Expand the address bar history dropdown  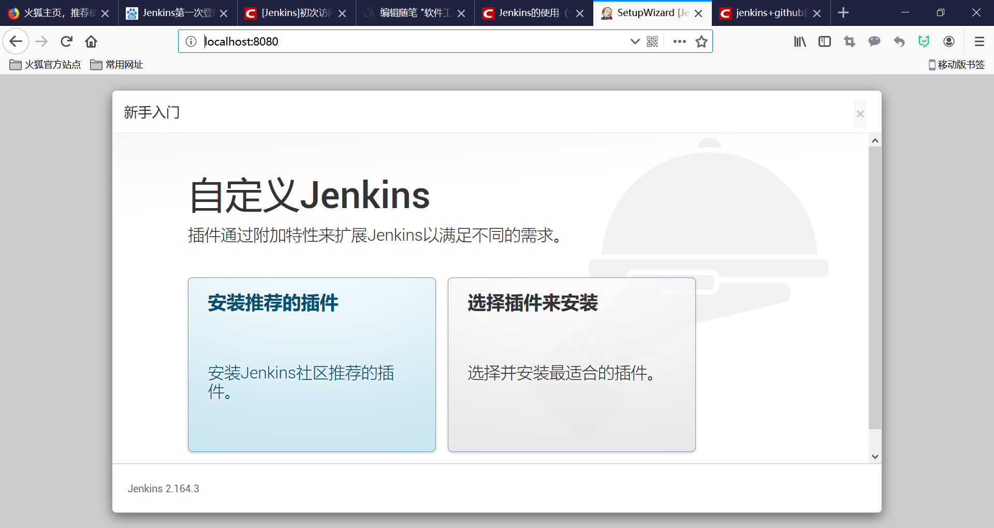pos(635,41)
